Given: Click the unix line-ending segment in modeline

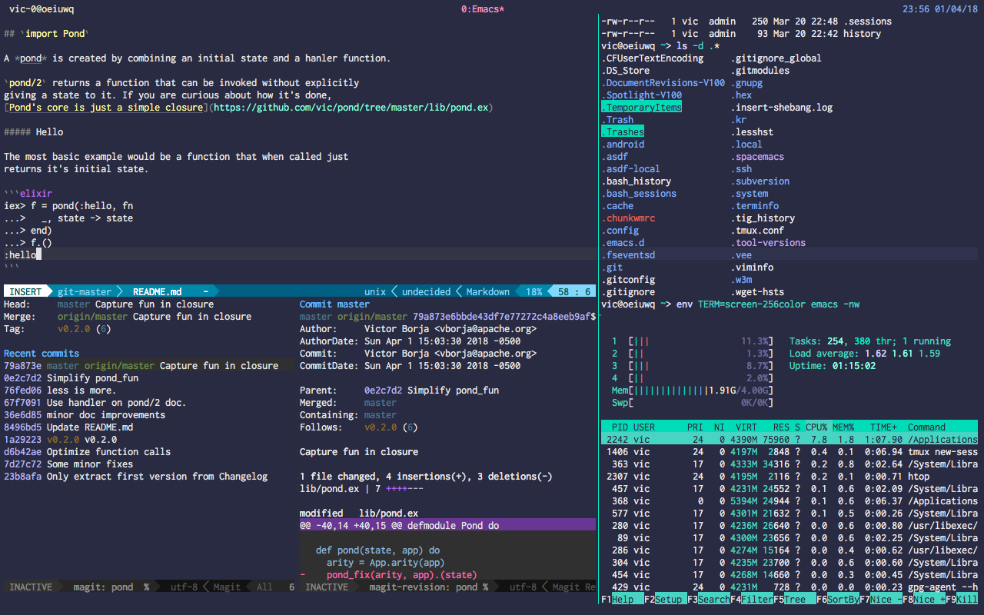Looking at the screenshot, I should tap(375, 292).
